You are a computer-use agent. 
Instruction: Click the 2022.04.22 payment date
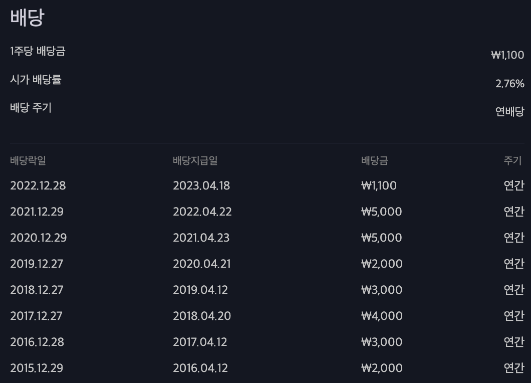click(202, 212)
